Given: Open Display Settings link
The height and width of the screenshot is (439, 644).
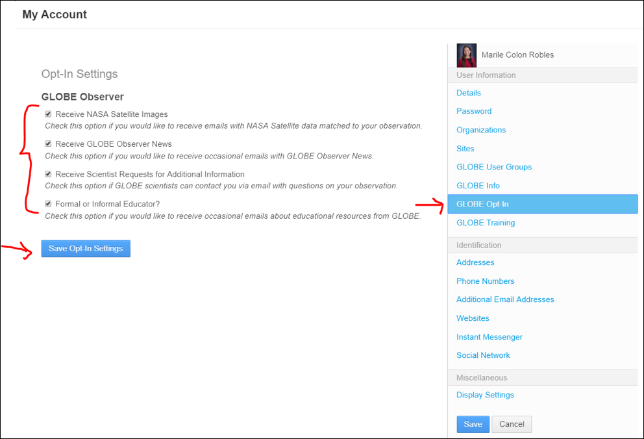Looking at the screenshot, I should pos(485,395).
